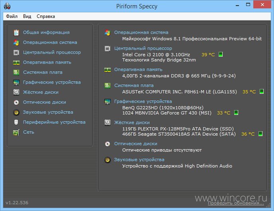Select Оперативная память in the sidebar
The image size is (274, 211).
tap(47, 62)
